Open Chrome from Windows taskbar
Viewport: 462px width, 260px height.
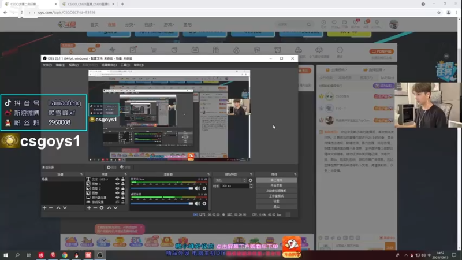[x=65, y=255]
